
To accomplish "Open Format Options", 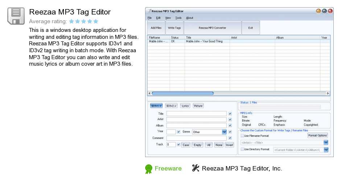I will 317,135.
